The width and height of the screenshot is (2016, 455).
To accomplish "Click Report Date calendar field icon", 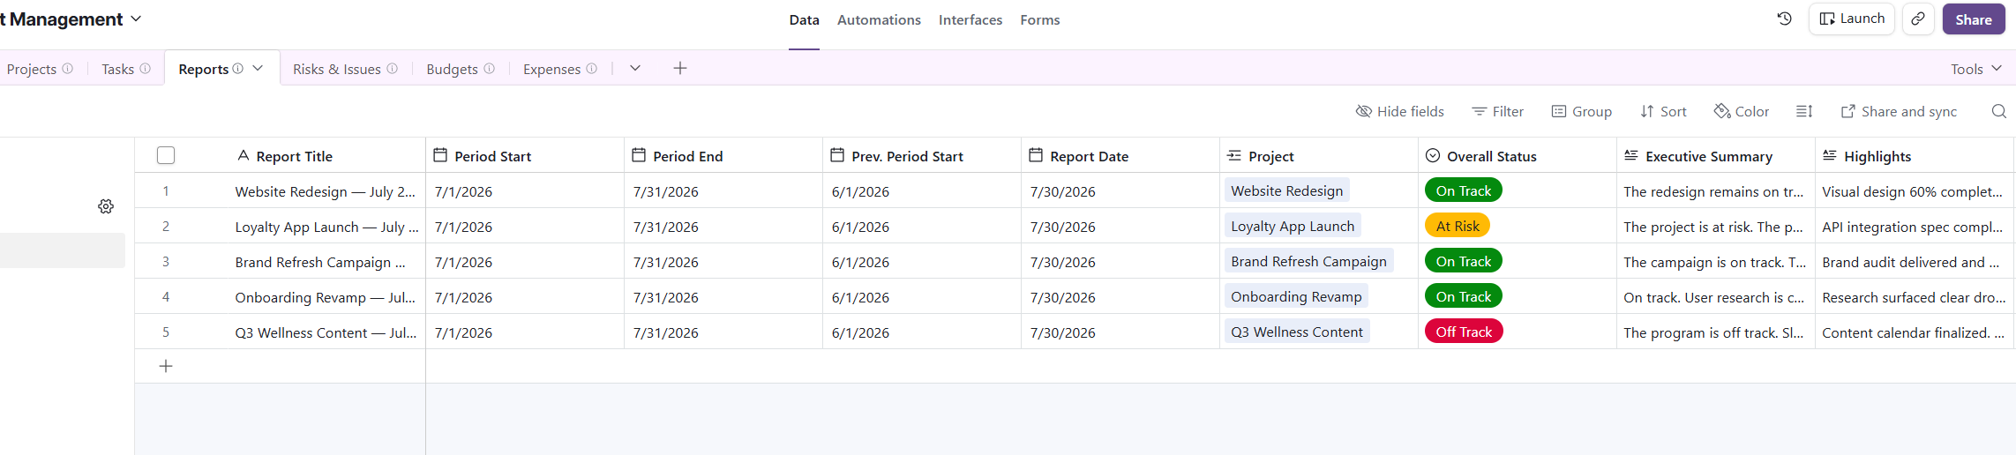I will click(1036, 155).
